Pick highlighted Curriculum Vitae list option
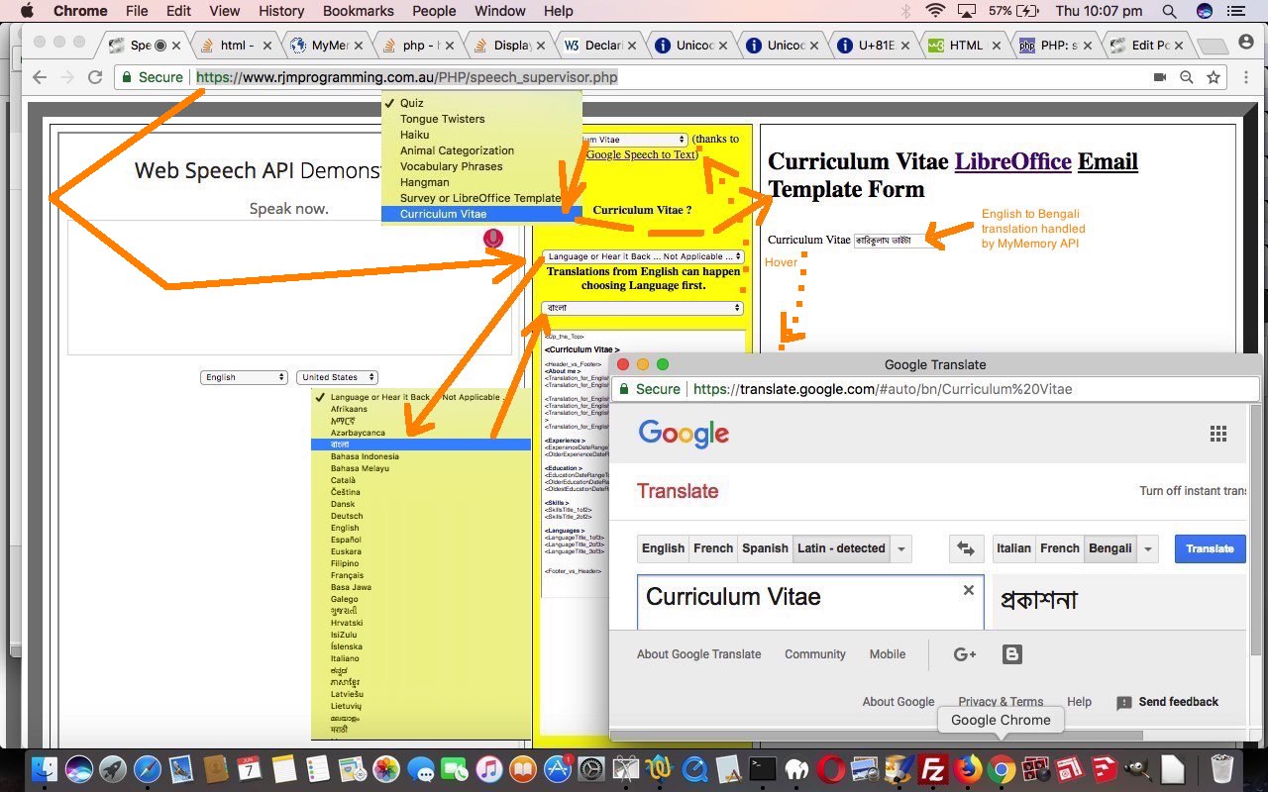Viewport: 1268px width, 792px height. 481,214
